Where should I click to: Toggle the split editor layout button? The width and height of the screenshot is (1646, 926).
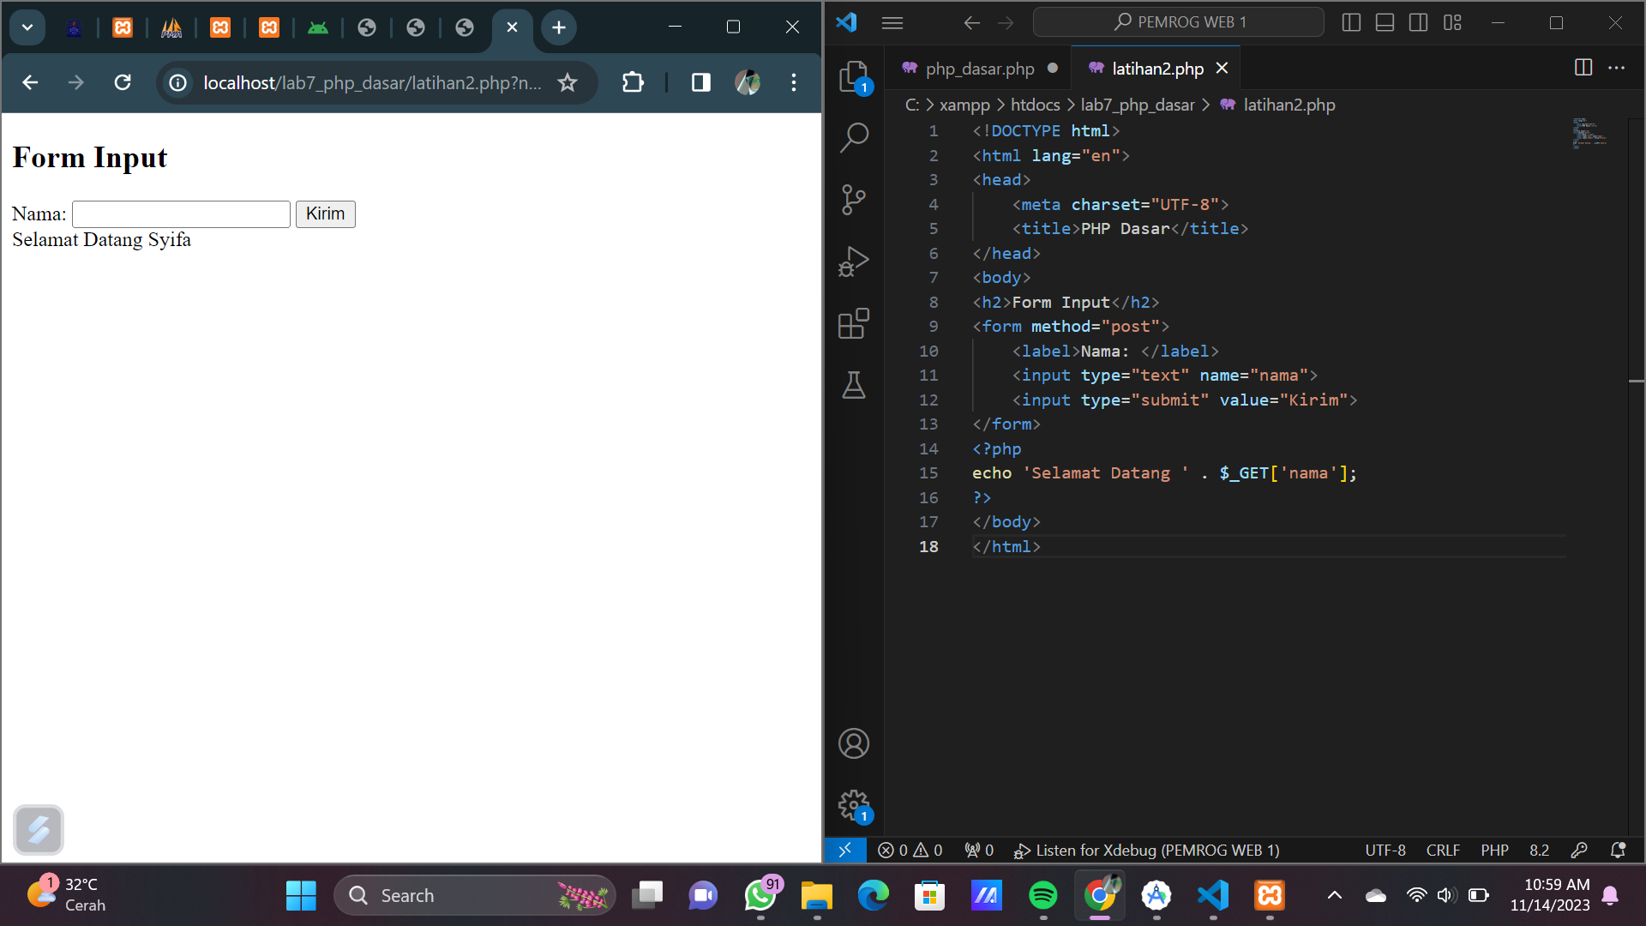click(1583, 68)
